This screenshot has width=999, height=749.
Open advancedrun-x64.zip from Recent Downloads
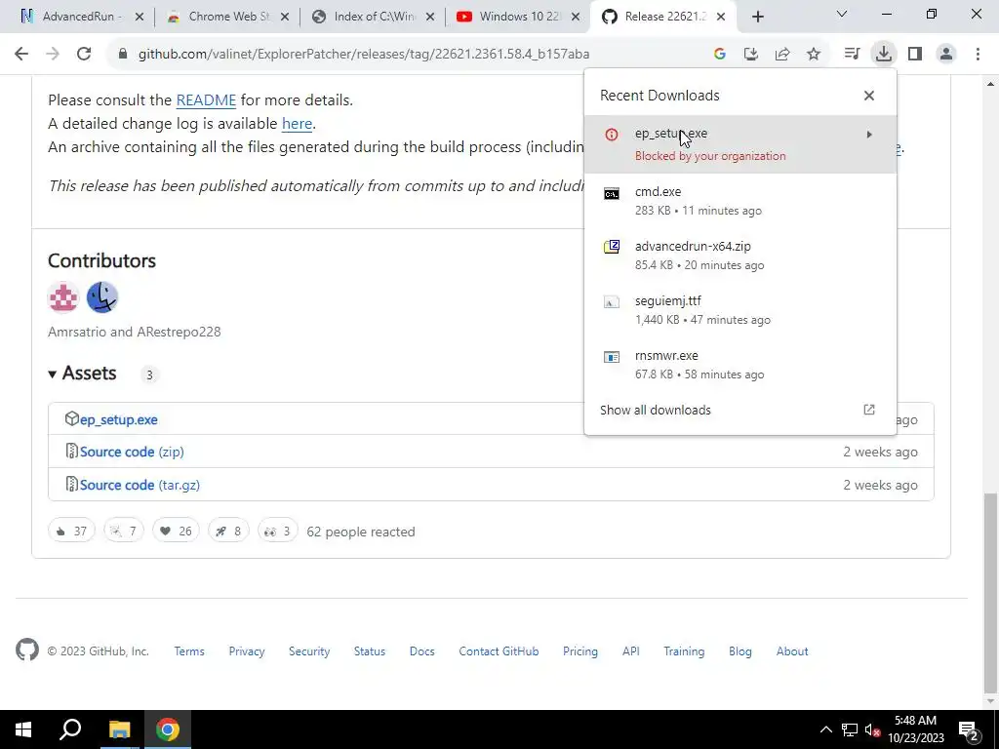(739, 256)
